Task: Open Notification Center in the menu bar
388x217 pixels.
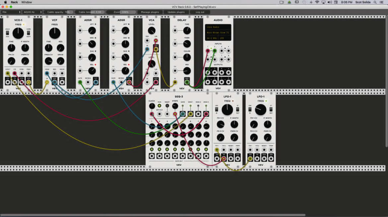Action: [382, 2]
